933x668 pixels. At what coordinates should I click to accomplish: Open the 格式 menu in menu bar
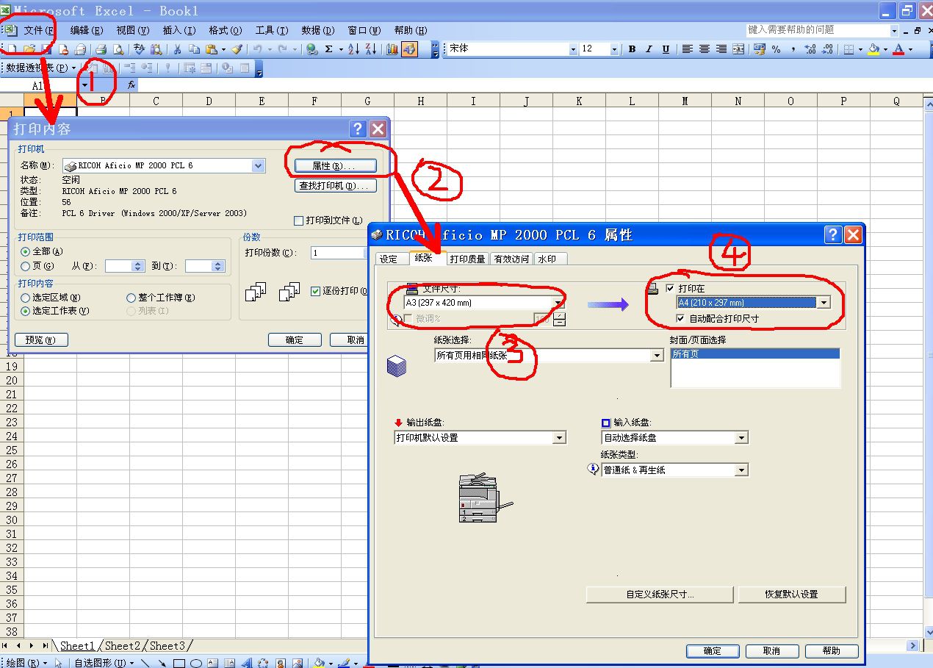coord(224,30)
